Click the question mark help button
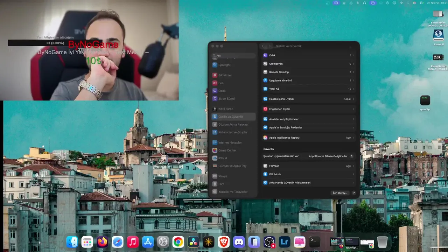 [x=353, y=193]
